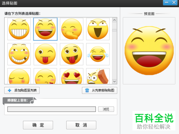Select the grinning teeth emoji sticker
Screen dimensions: 179x134
pos(19,29)
